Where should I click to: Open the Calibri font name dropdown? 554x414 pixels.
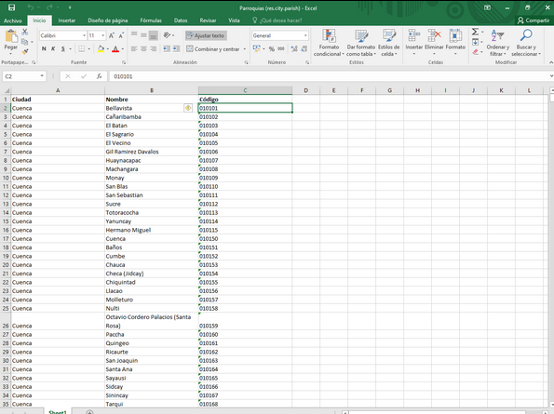click(84, 35)
